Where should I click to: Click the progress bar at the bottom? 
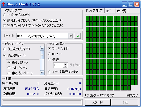click(42, 102)
